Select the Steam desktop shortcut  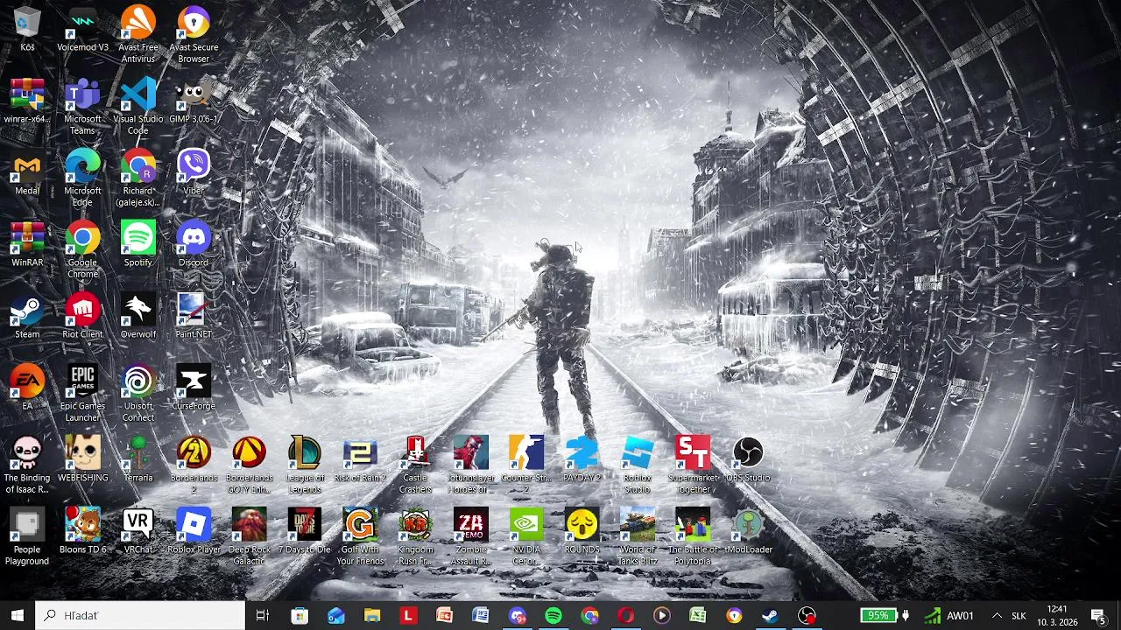(27, 316)
